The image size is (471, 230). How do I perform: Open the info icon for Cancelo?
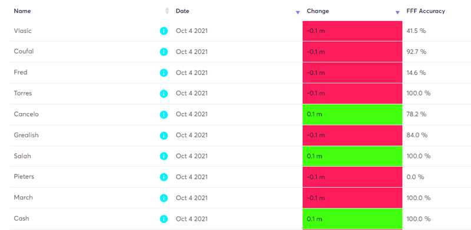[164, 114]
